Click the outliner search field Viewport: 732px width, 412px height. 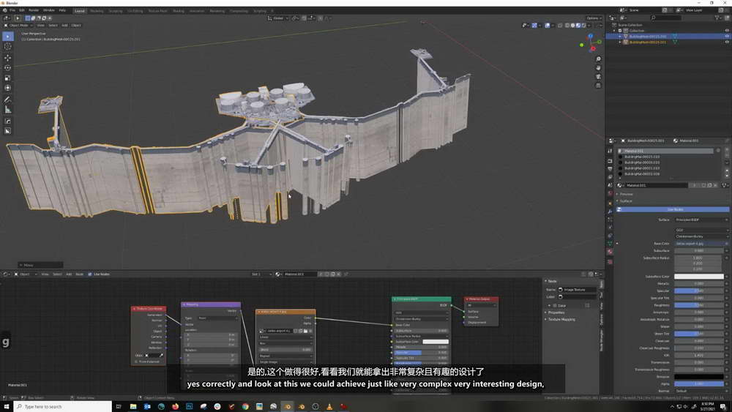point(667,18)
